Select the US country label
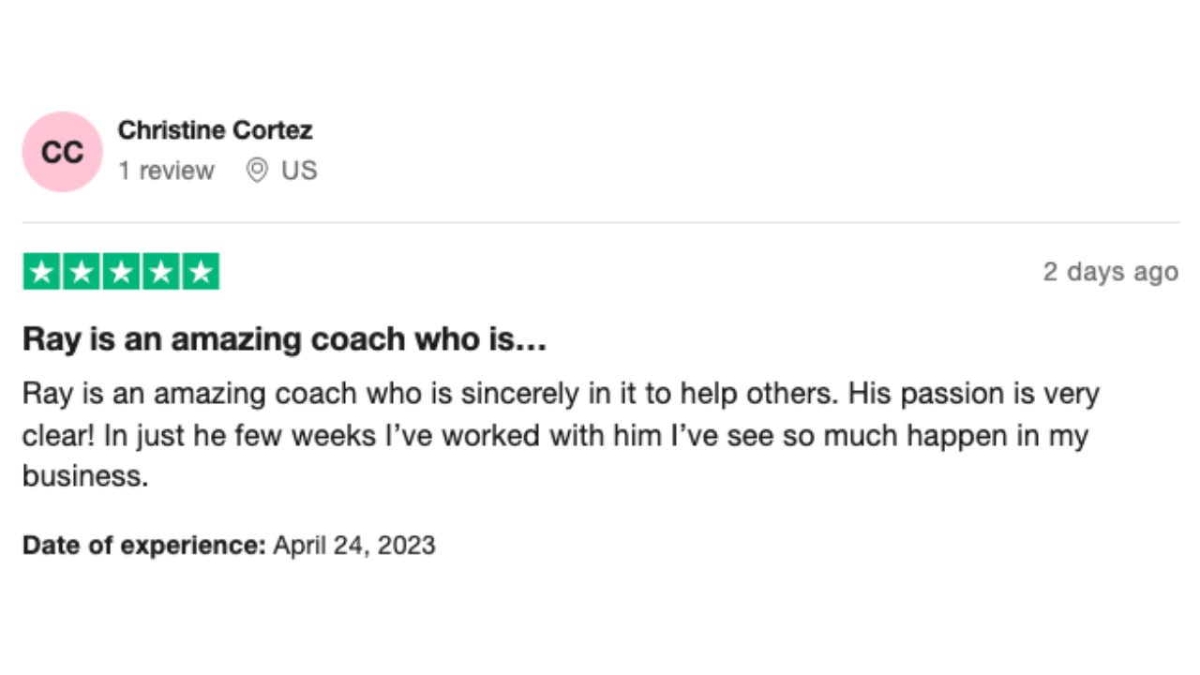This screenshot has width=1200, height=675. 299,171
